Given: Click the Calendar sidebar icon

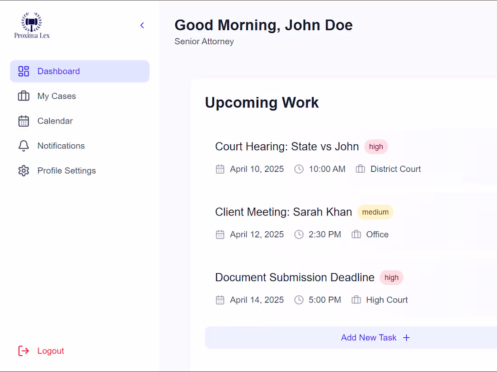Looking at the screenshot, I should [23, 121].
